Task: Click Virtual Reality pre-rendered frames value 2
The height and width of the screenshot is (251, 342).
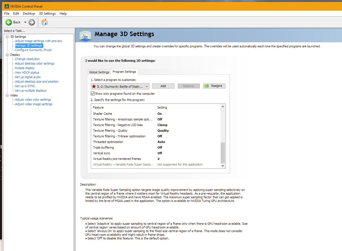Action: tap(158, 159)
